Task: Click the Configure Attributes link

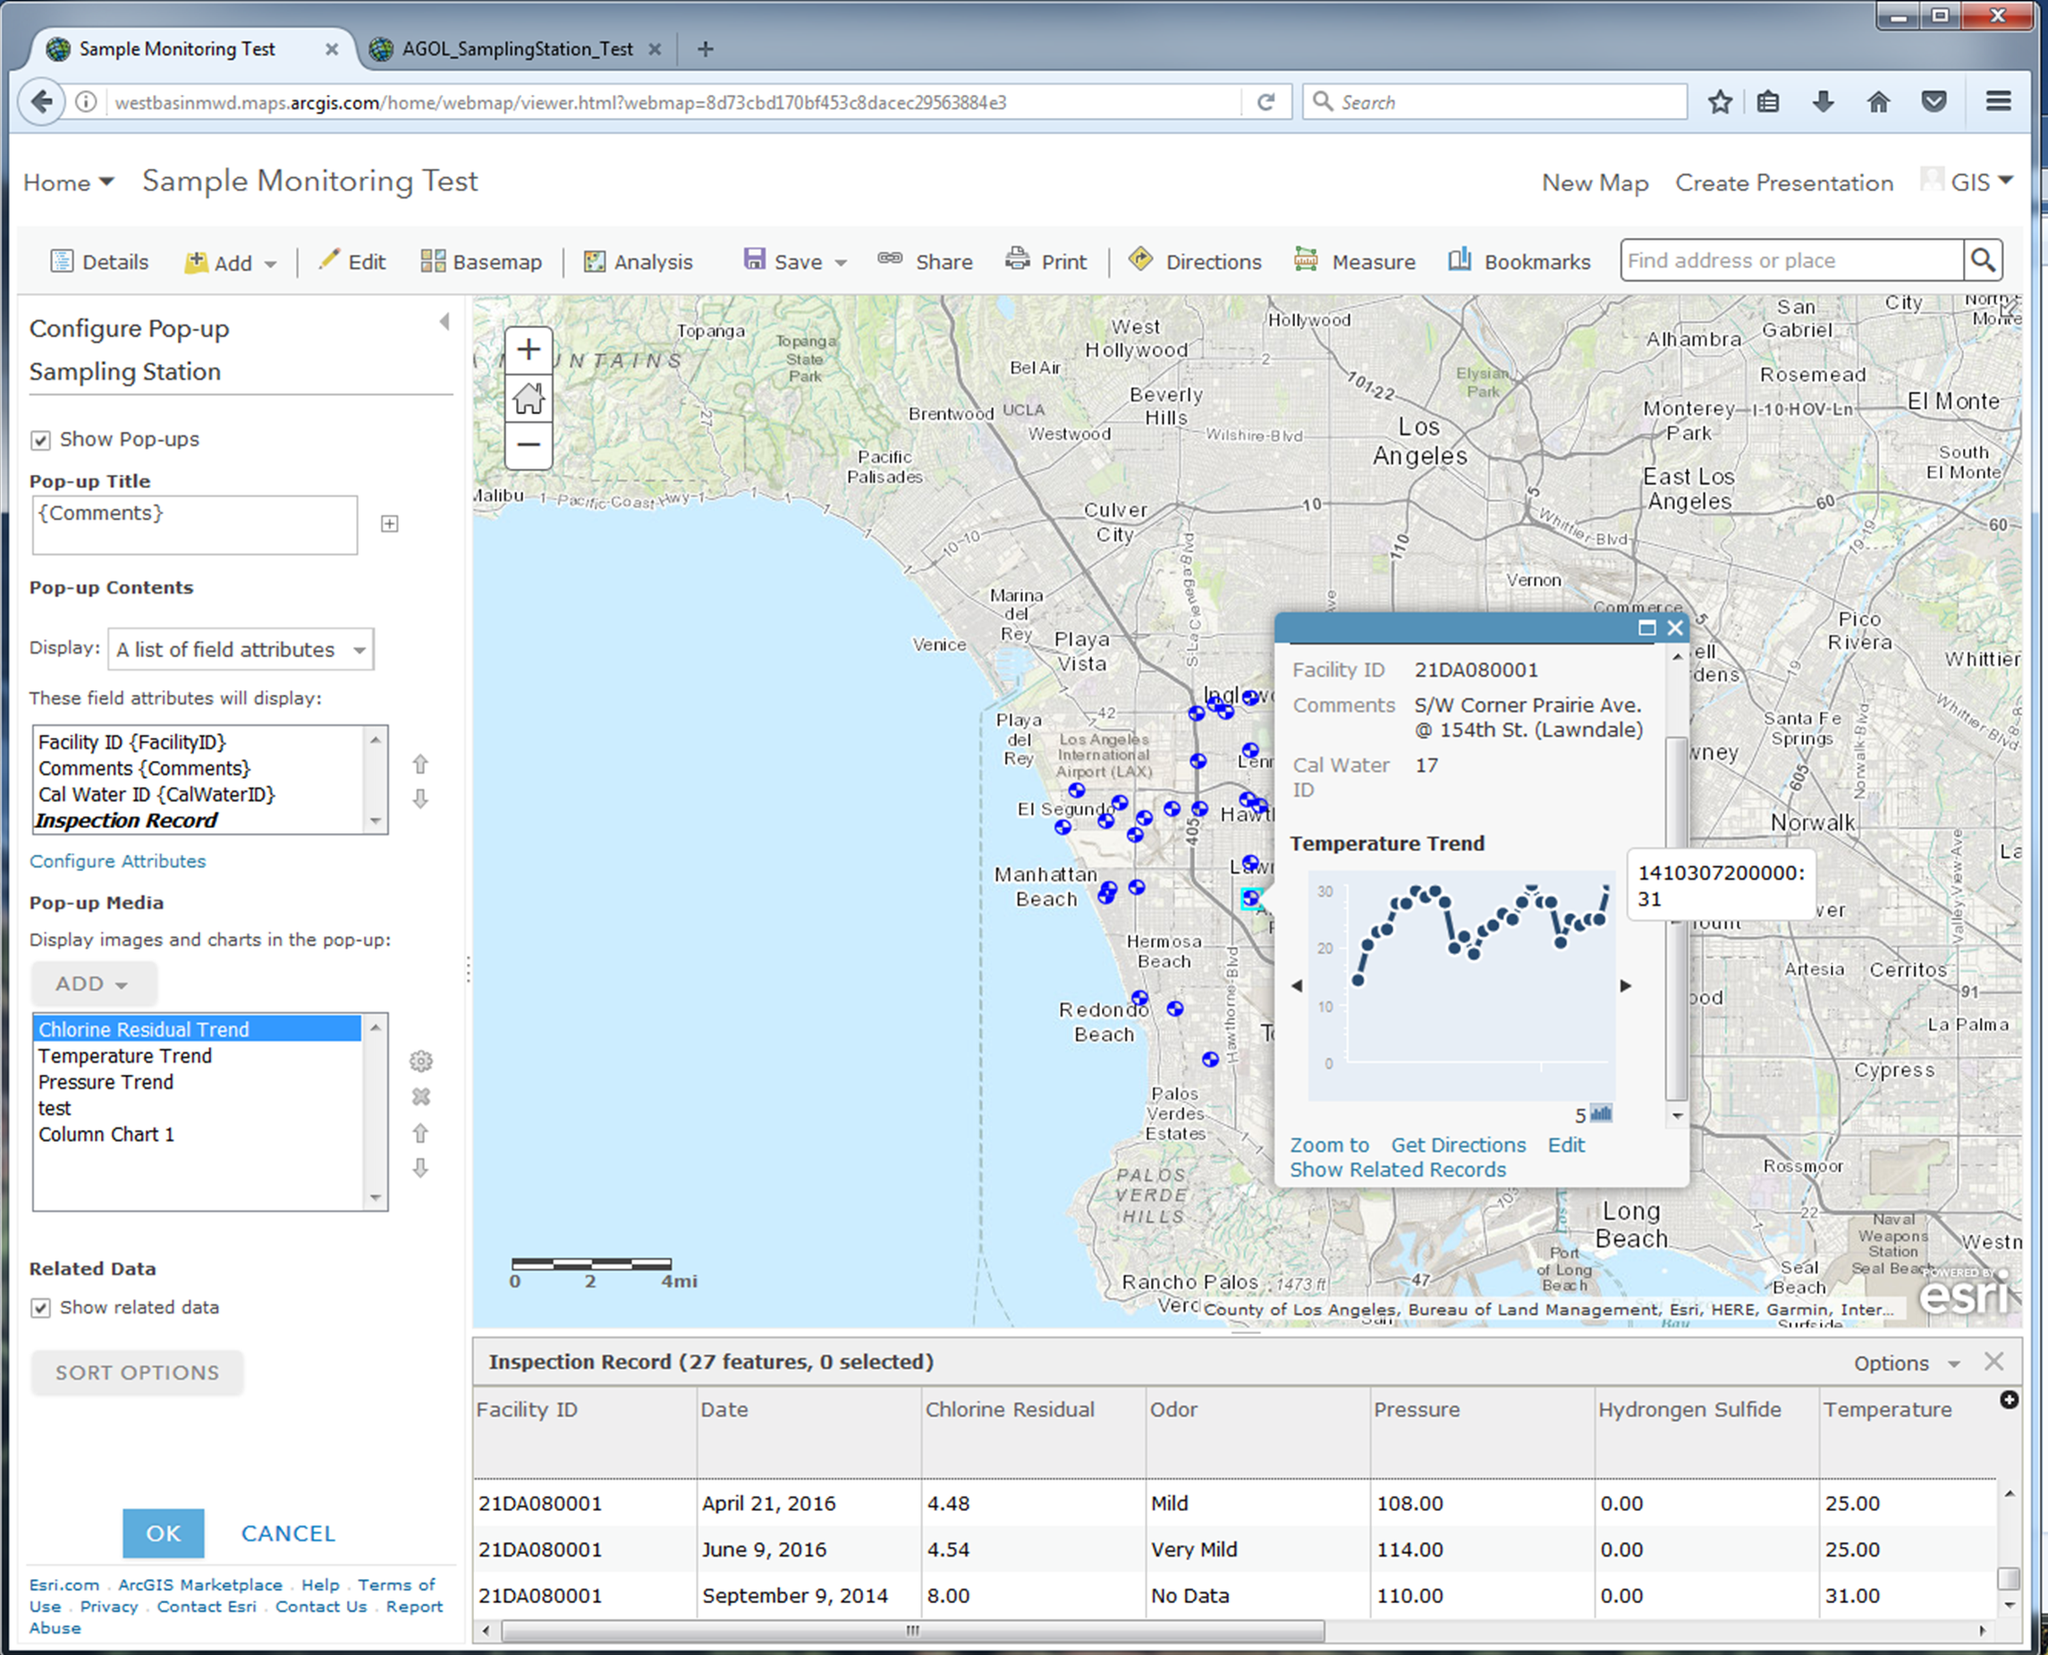Action: [117, 861]
